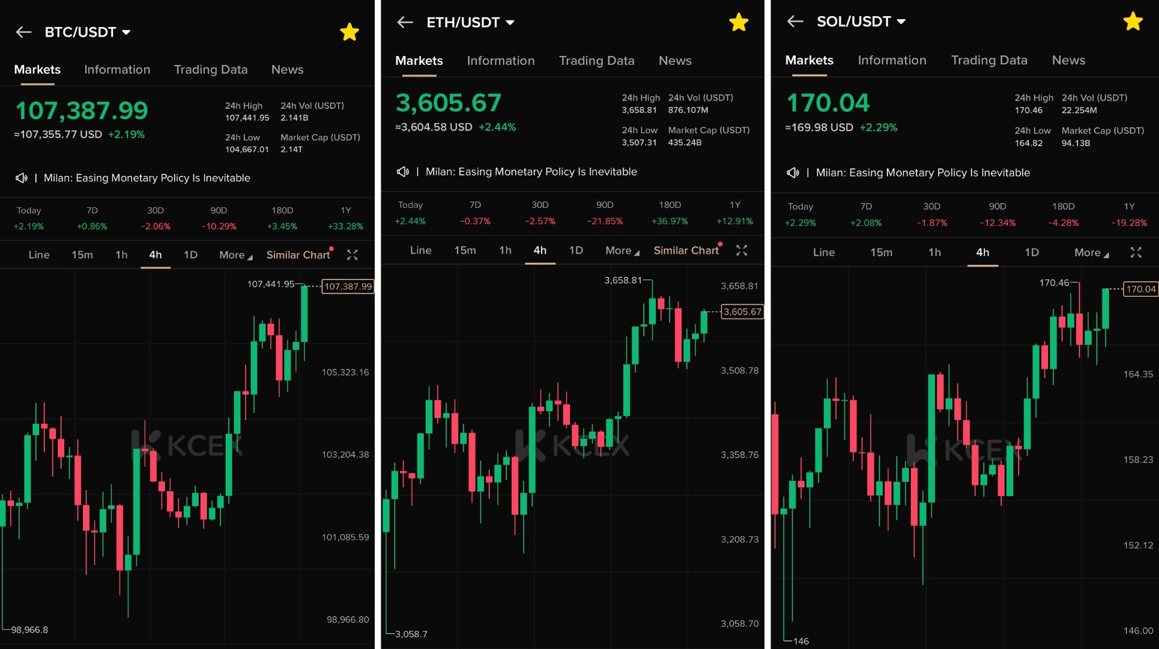The image size is (1159, 649).
Task: Expand the SOL/USDT trading pair dropdown
Action: [x=901, y=22]
